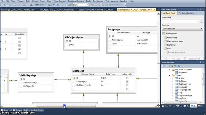The image size is (206, 115).
Task: Toggle Allow Nulls in DbObject empty last row
Action: 127,89
